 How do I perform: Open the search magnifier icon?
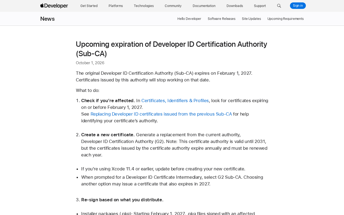click(279, 6)
